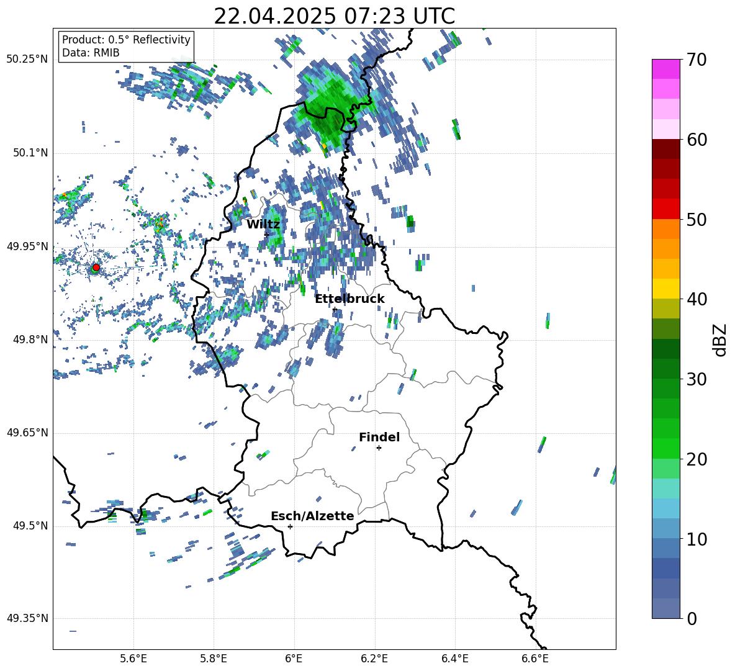Click the 10 tick on colorbar
The height and width of the screenshot is (671, 735).
pos(697,539)
